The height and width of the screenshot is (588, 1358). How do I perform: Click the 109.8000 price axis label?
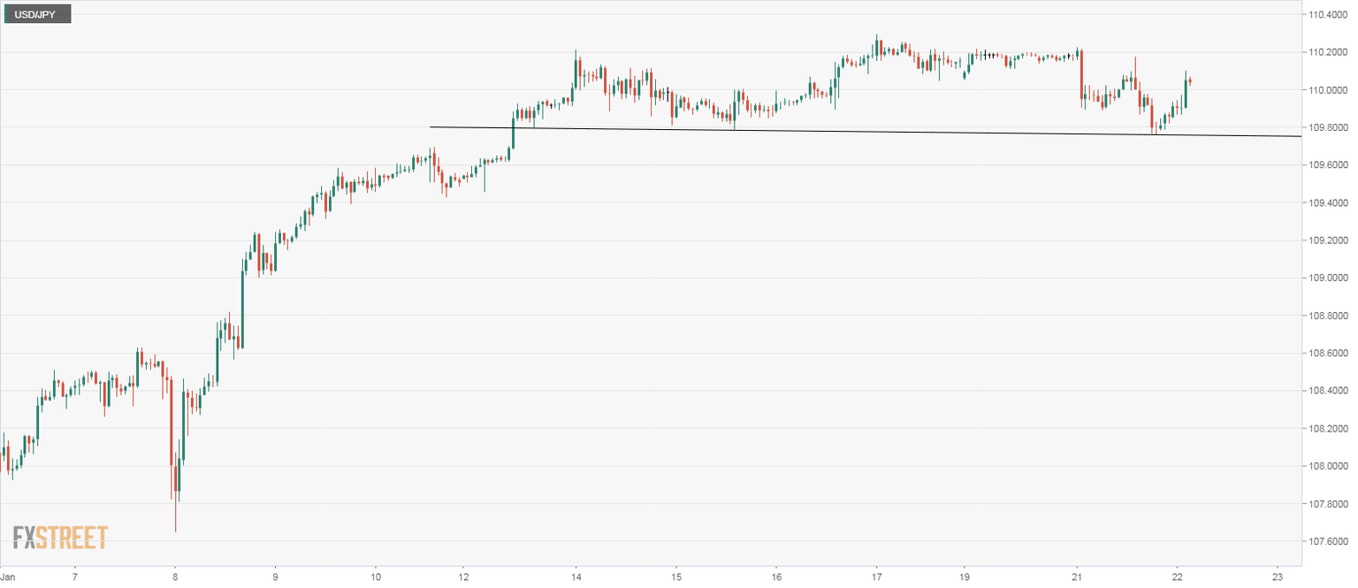1328,127
